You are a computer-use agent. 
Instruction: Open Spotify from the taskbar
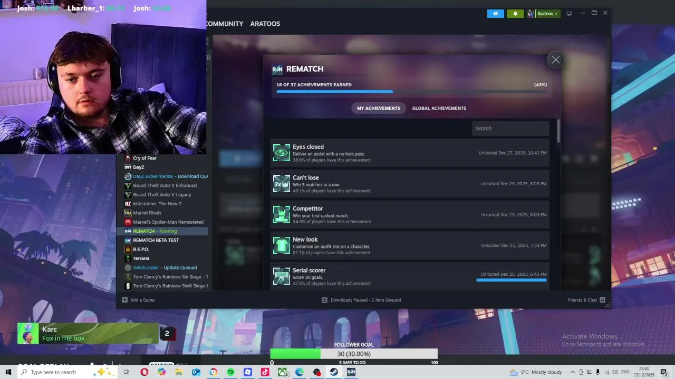230,372
